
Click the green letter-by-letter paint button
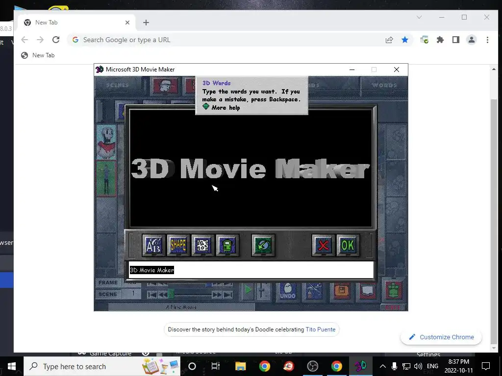pyautogui.click(x=227, y=245)
